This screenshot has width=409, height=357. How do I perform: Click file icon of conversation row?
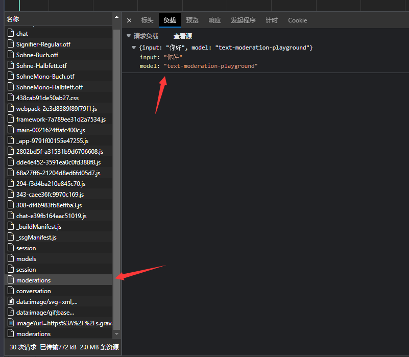click(11, 290)
